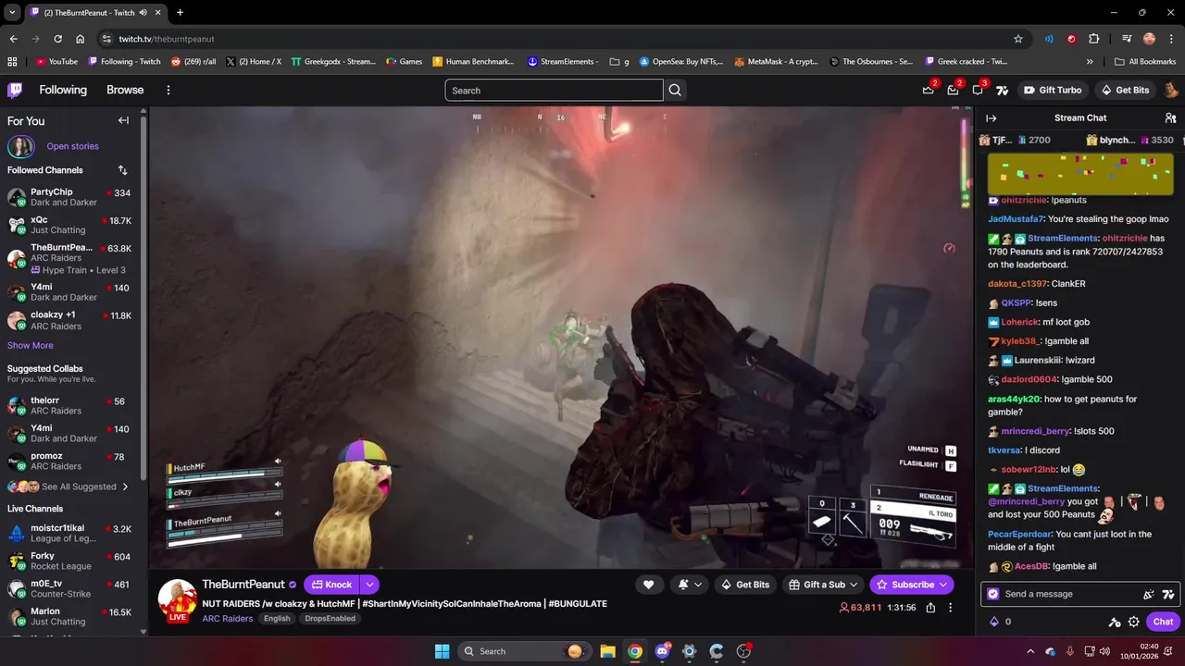Open channel points balance icon
The image size is (1185, 666).
994,622
